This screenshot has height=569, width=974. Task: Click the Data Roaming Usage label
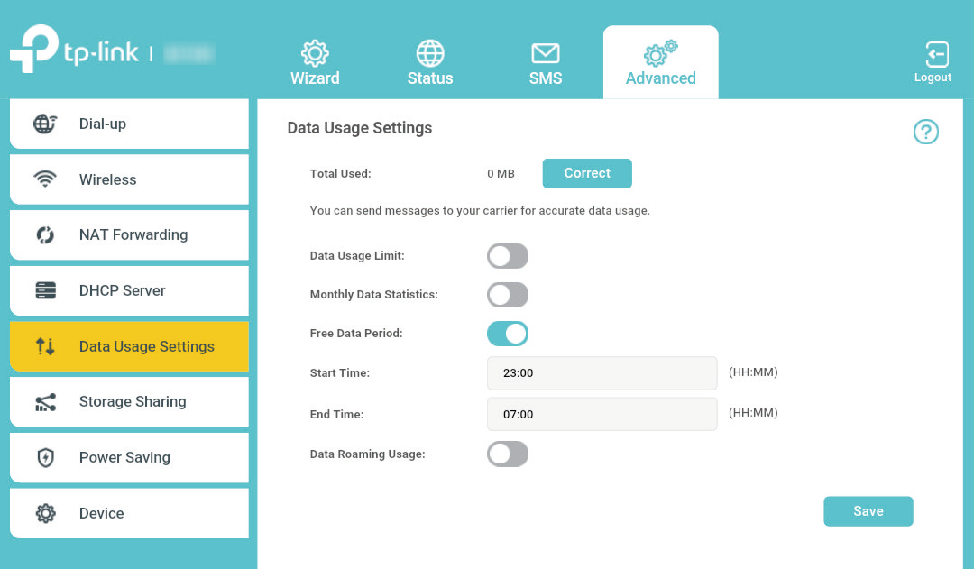[x=368, y=454]
